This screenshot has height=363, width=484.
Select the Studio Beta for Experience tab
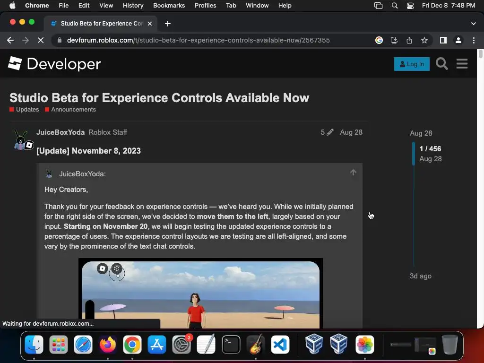(101, 24)
